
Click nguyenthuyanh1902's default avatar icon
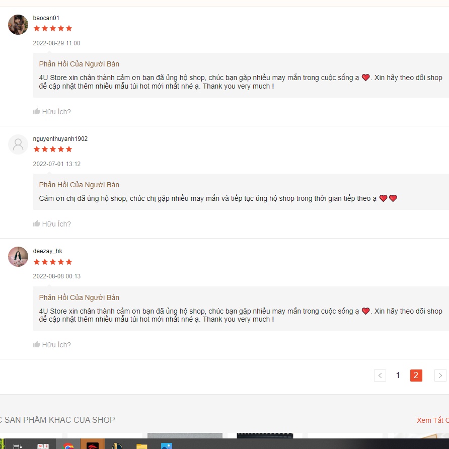coord(18,144)
